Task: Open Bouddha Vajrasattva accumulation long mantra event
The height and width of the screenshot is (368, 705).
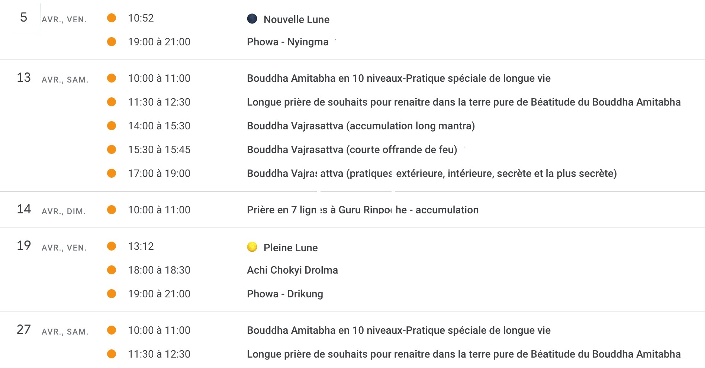Action: (x=361, y=126)
